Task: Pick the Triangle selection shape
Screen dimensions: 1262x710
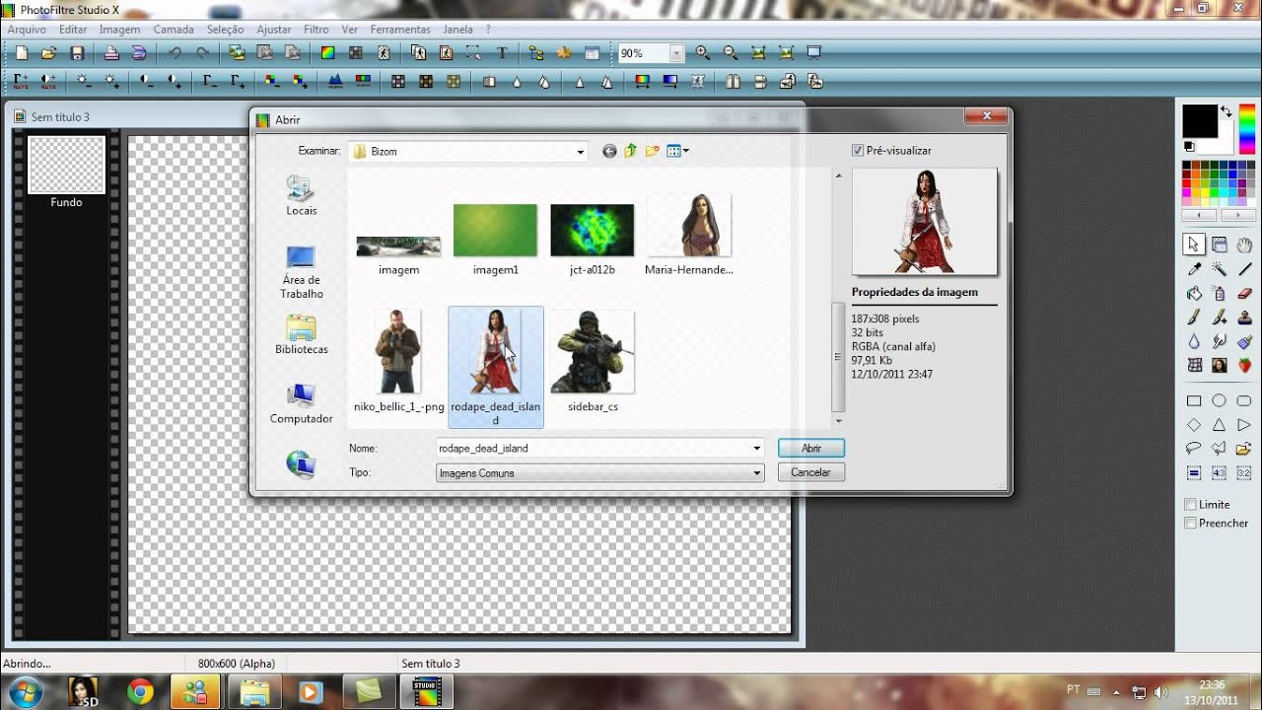Action: pos(1220,425)
